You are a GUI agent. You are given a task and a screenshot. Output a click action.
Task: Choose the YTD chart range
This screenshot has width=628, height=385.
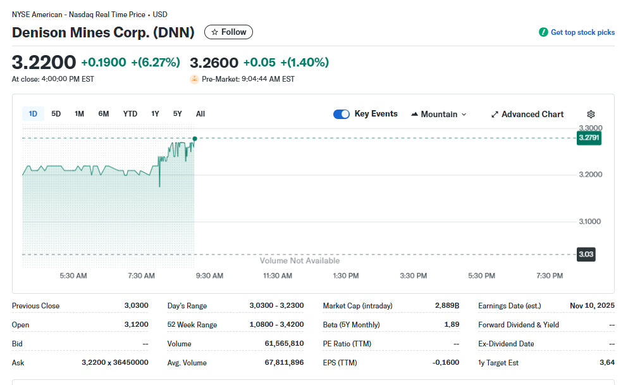click(130, 114)
